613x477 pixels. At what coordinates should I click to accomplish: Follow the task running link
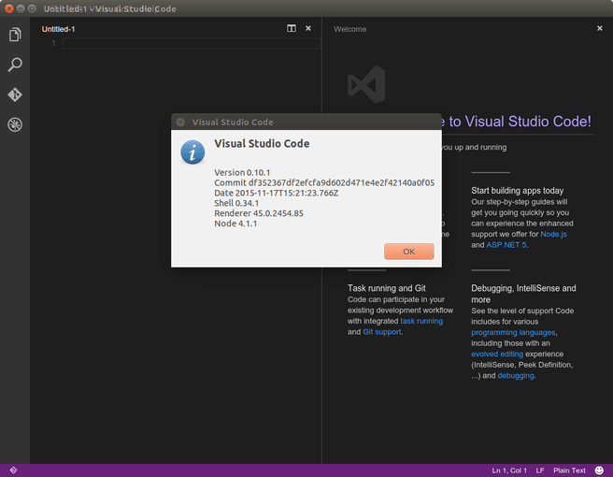click(x=421, y=321)
